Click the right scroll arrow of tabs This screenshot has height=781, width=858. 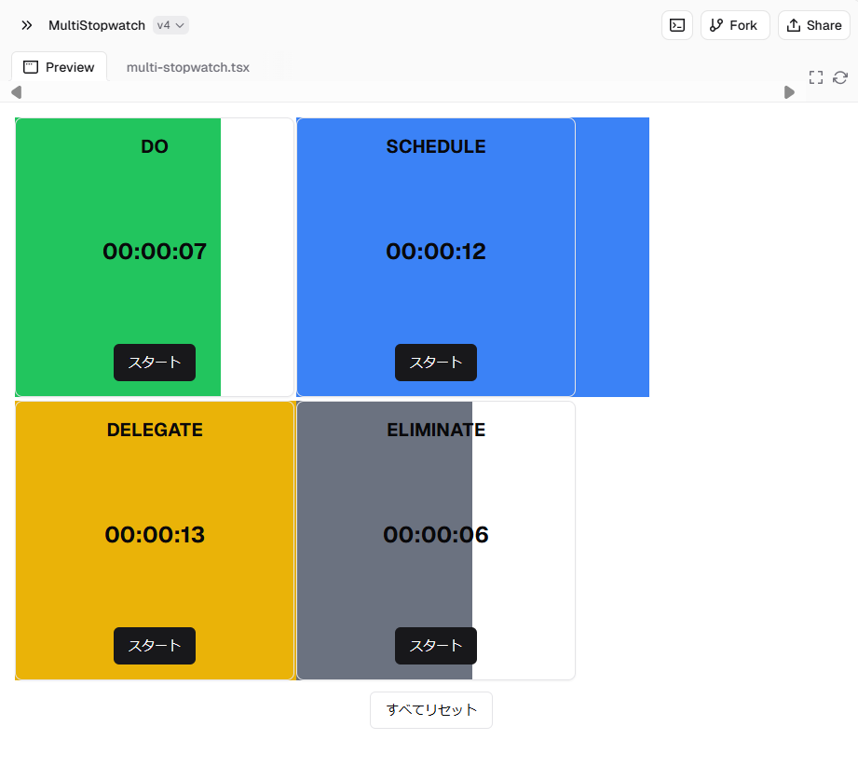(x=788, y=92)
